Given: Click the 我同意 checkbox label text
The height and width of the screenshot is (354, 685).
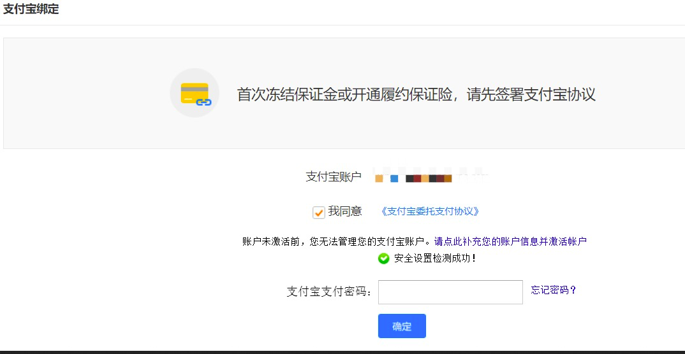Looking at the screenshot, I should [x=345, y=211].
